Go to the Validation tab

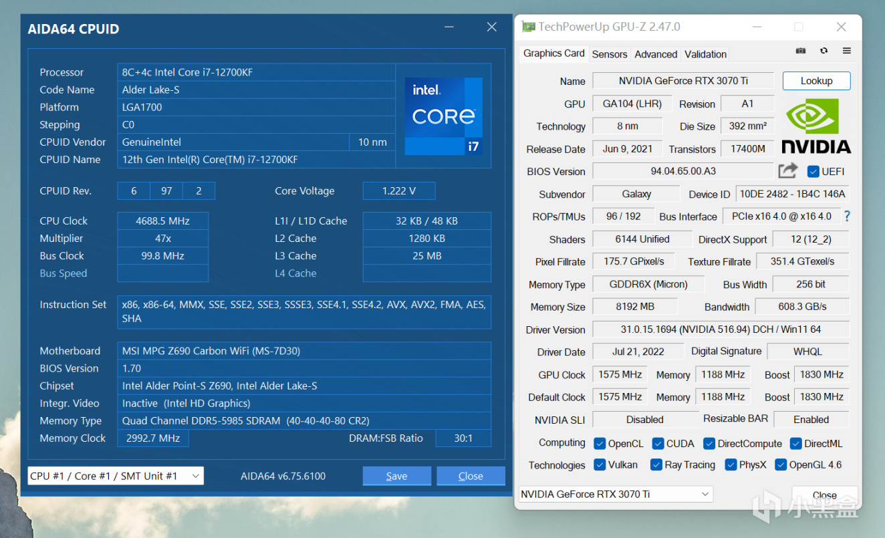point(705,54)
